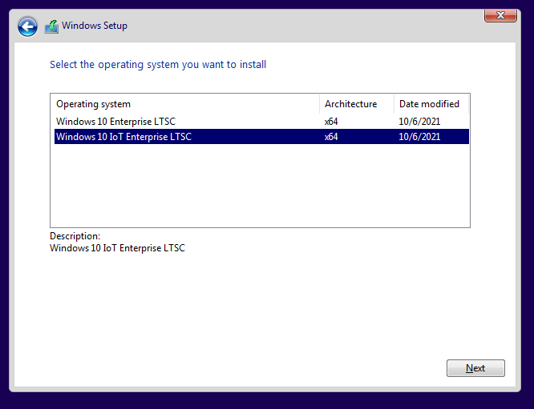This screenshot has width=534, height=409.
Task: Sort by Operating system column header
Action: coord(185,104)
